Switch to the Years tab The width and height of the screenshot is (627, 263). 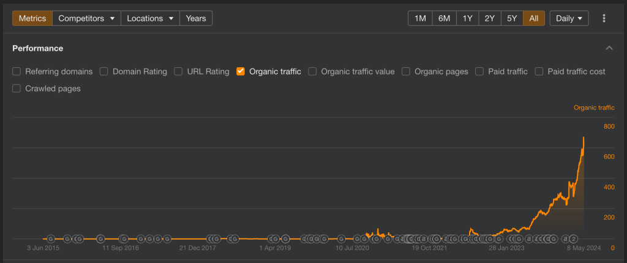click(195, 18)
